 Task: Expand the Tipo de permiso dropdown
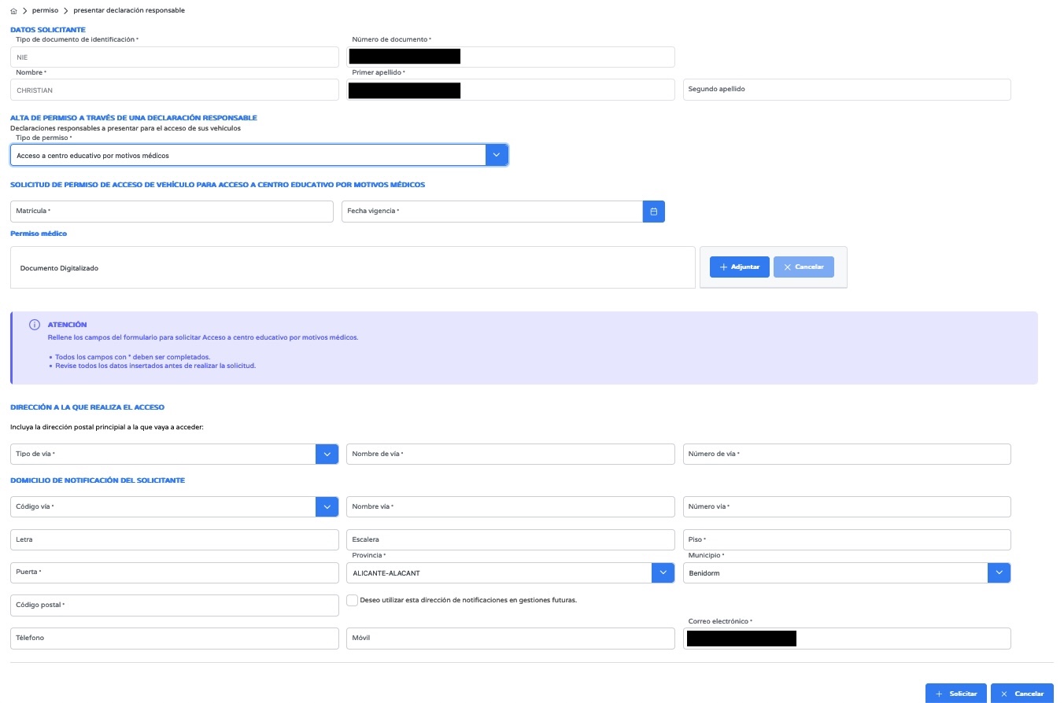496,156
